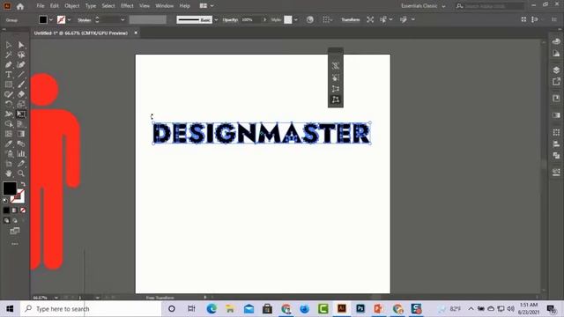The height and width of the screenshot is (317, 564).
Task: Choose Perspective Distort in widget
Action: [336, 88]
